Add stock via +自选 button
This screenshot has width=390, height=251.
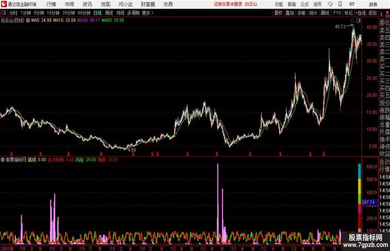click(361, 13)
